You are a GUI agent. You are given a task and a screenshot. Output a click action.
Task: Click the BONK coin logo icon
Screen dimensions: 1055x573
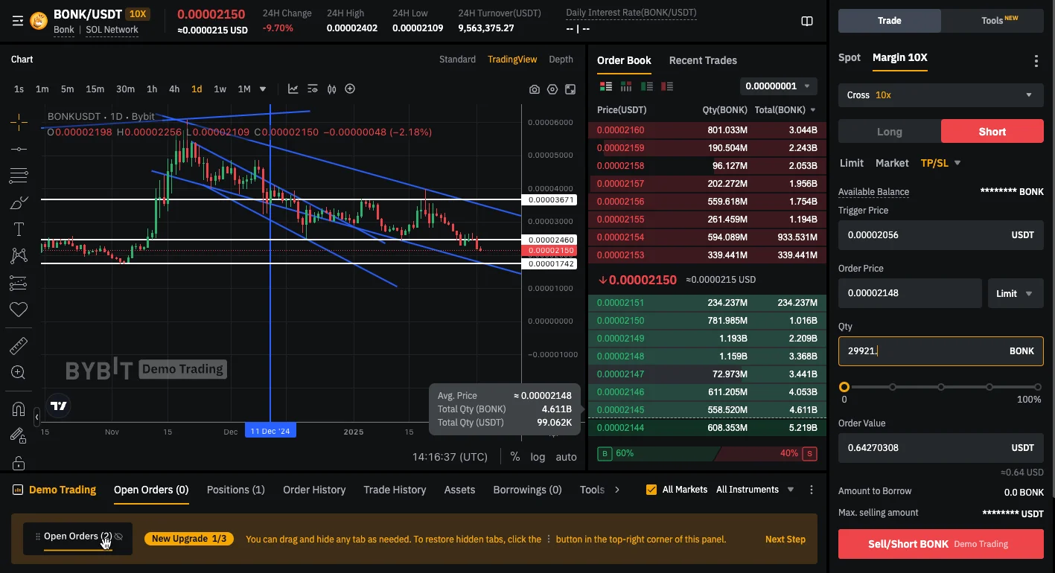[39, 21]
